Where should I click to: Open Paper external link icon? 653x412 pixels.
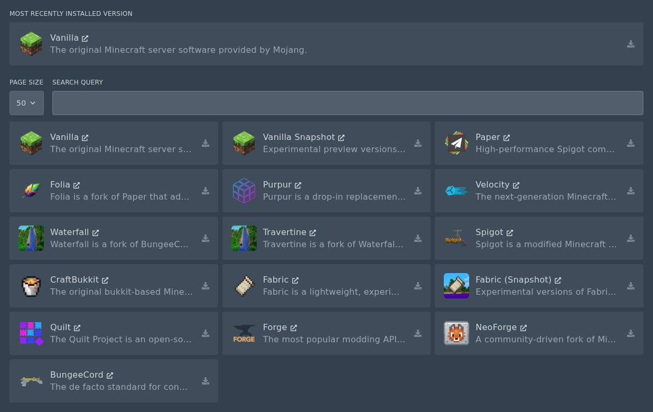point(507,138)
